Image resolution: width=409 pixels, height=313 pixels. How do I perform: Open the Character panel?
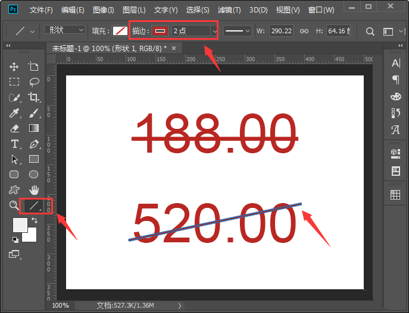click(396, 63)
